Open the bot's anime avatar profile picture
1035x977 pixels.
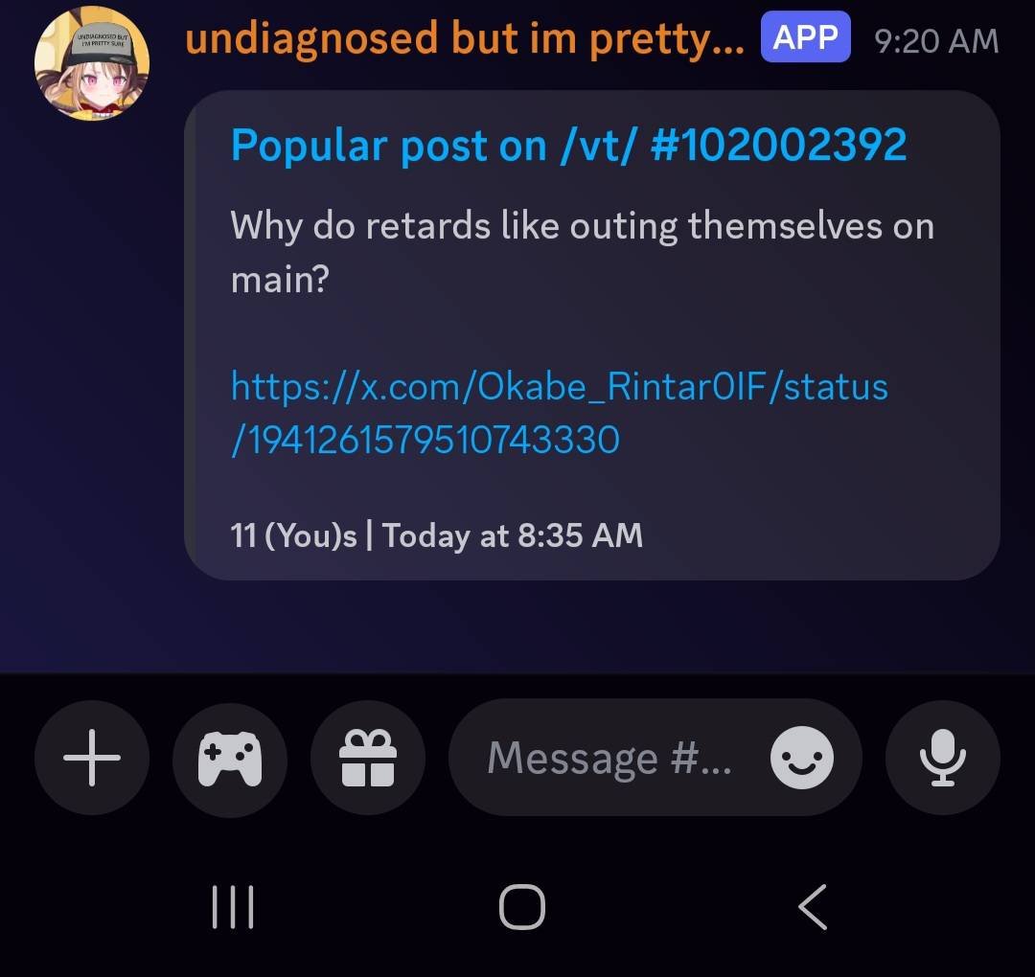pos(92,63)
